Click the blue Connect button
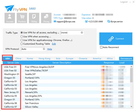The image size is (136, 111). click(116, 39)
